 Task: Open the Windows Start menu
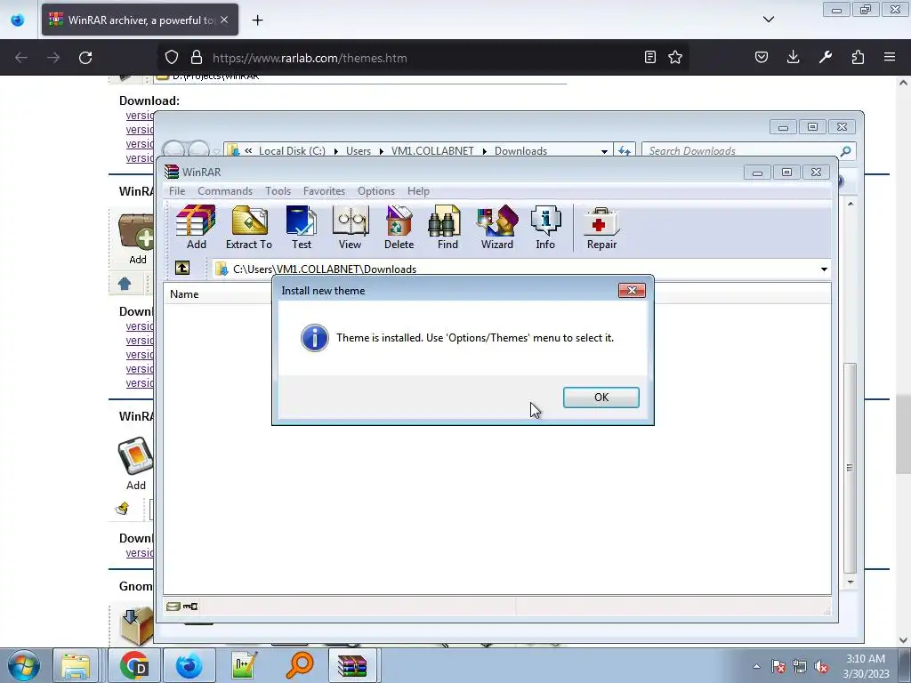24,665
